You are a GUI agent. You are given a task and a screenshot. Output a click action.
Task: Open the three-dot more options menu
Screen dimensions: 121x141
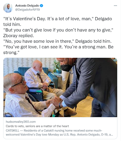[115, 6]
